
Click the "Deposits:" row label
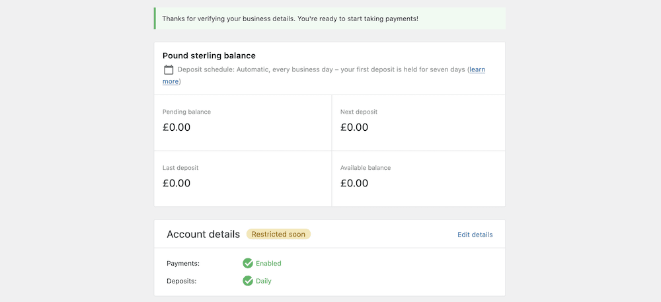pyautogui.click(x=181, y=281)
